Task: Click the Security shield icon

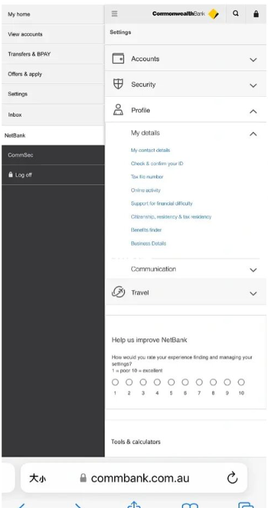Action: 118,84
